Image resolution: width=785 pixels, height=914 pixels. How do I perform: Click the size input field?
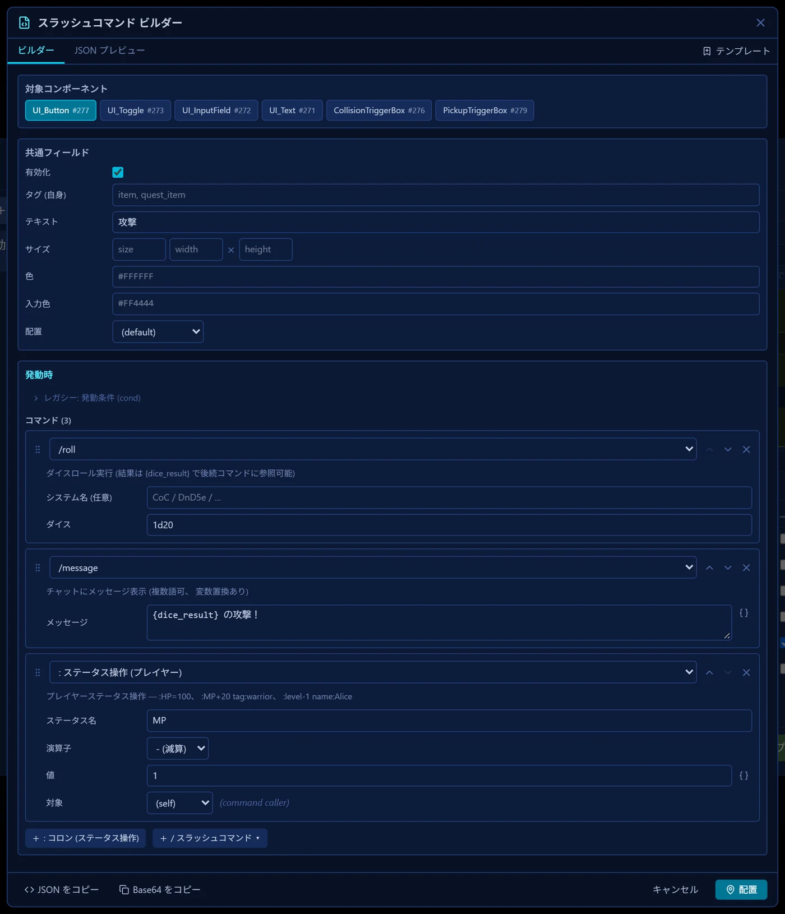coord(139,250)
